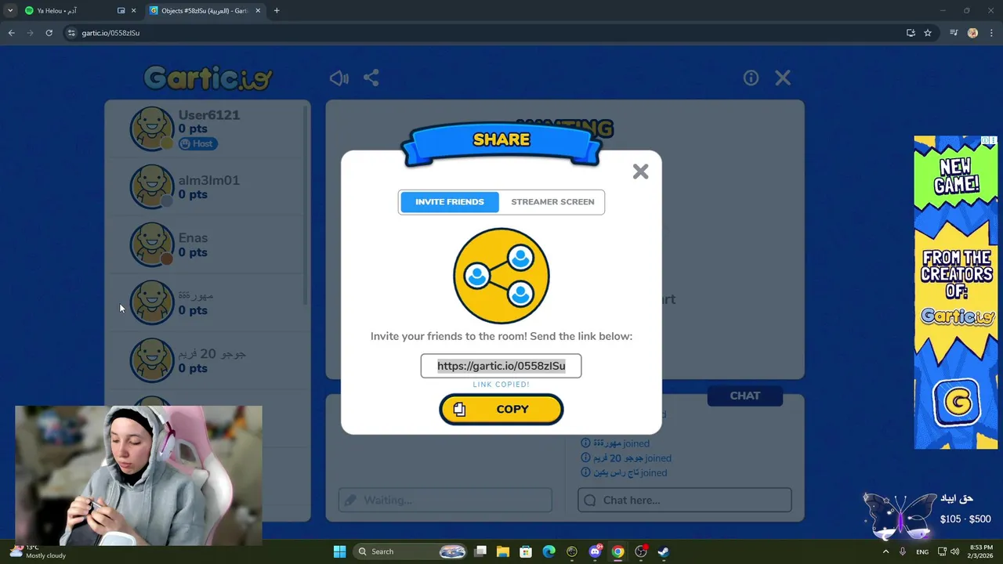1003x564 pixels.
Task: Go forward in browser history
Action: [30, 33]
